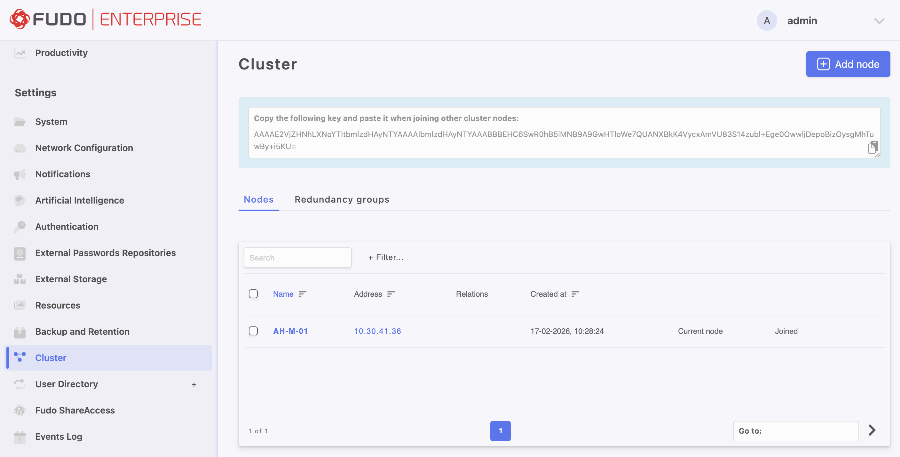Click the Backup and Retention icon
Viewport: 900px width, 457px height.
coord(20,332)
